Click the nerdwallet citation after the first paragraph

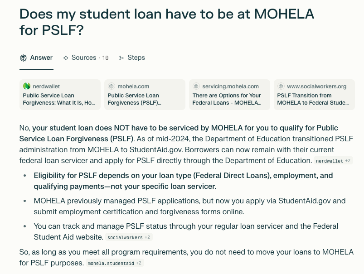(334, 160)
